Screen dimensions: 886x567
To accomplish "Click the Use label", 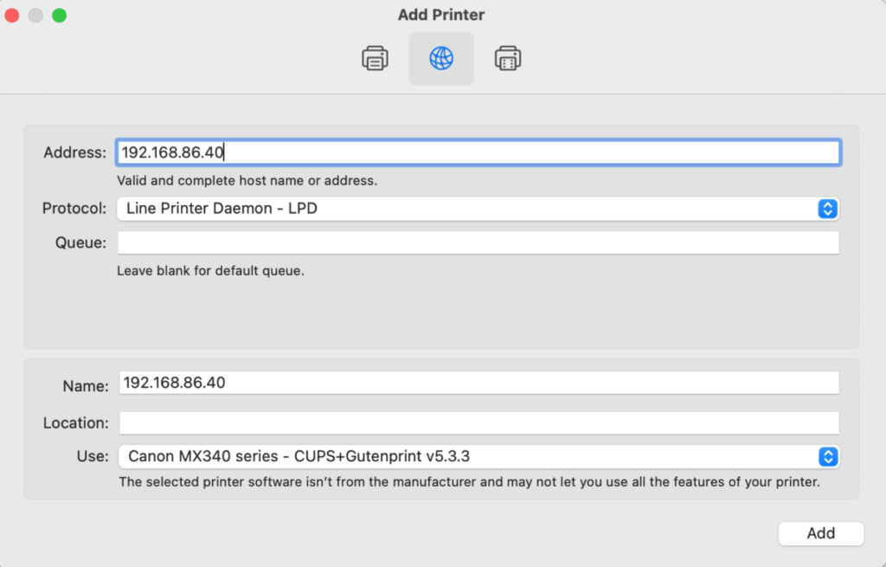I will (93, 456).
